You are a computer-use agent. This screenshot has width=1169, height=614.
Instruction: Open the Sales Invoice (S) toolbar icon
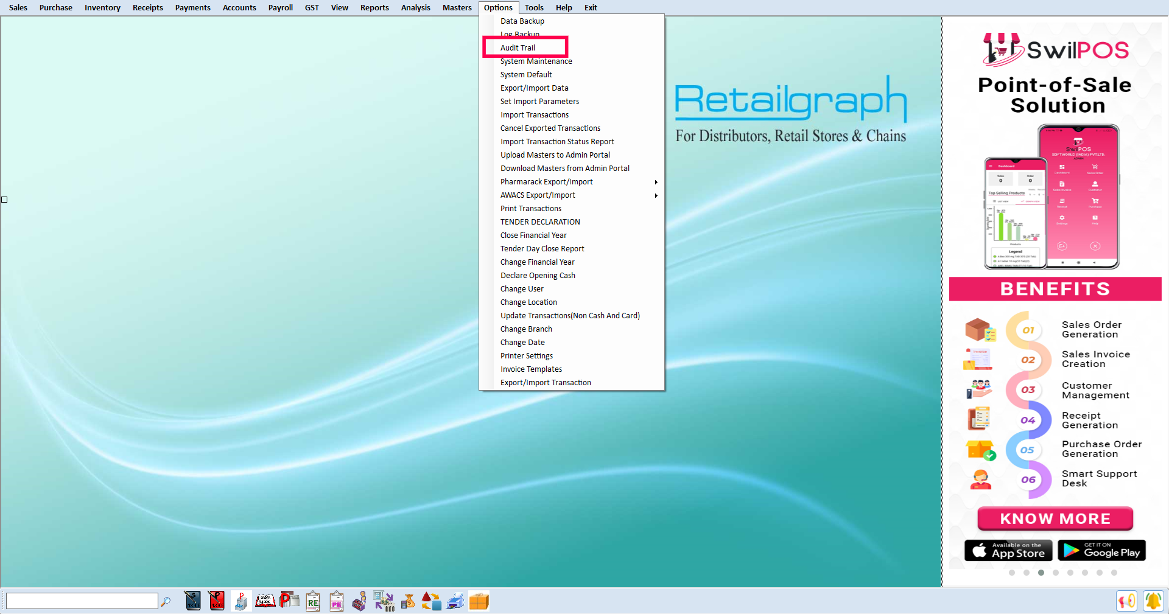tap(193, 601)
